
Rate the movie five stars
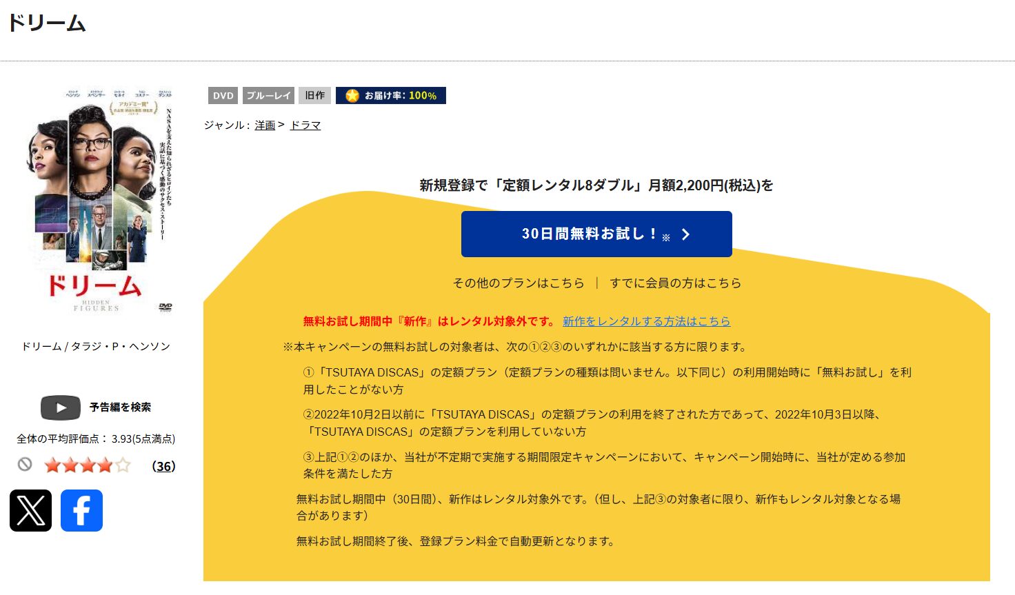[x=123, y=465]
